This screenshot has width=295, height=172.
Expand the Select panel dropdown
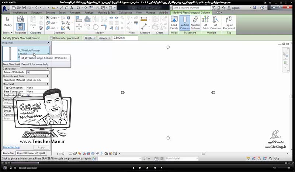[x=8, y=33]
